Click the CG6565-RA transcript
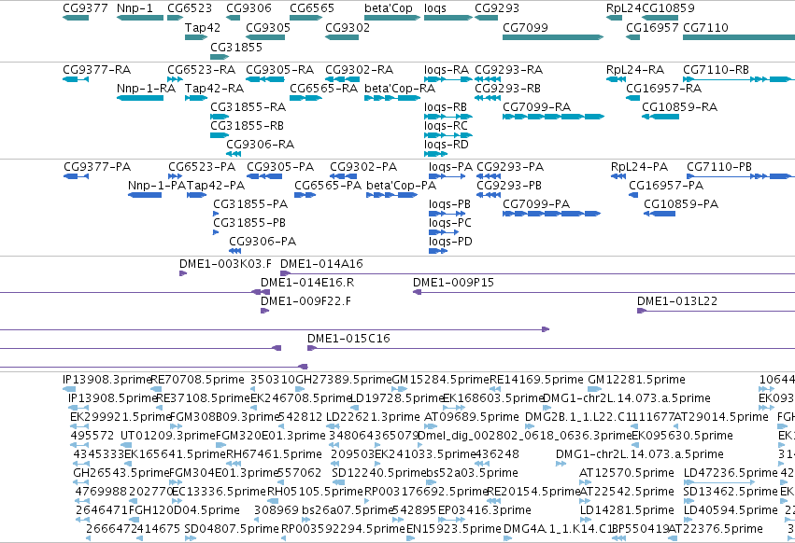 pos(306,98)
